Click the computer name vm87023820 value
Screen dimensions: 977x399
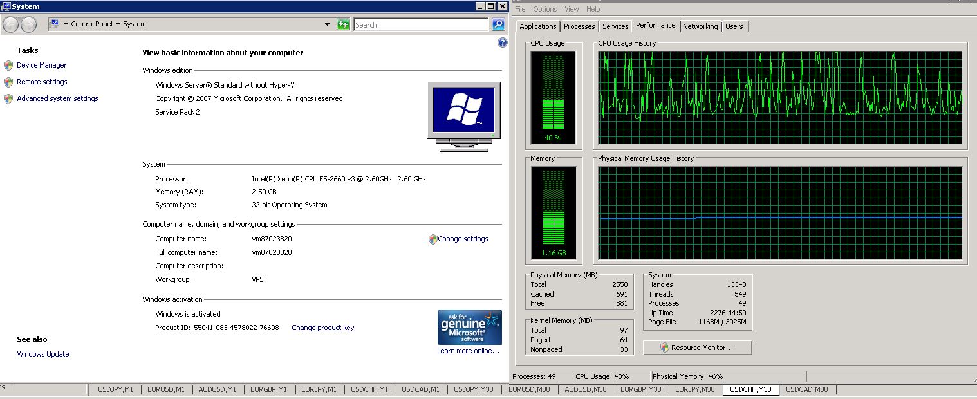point(272,239)
